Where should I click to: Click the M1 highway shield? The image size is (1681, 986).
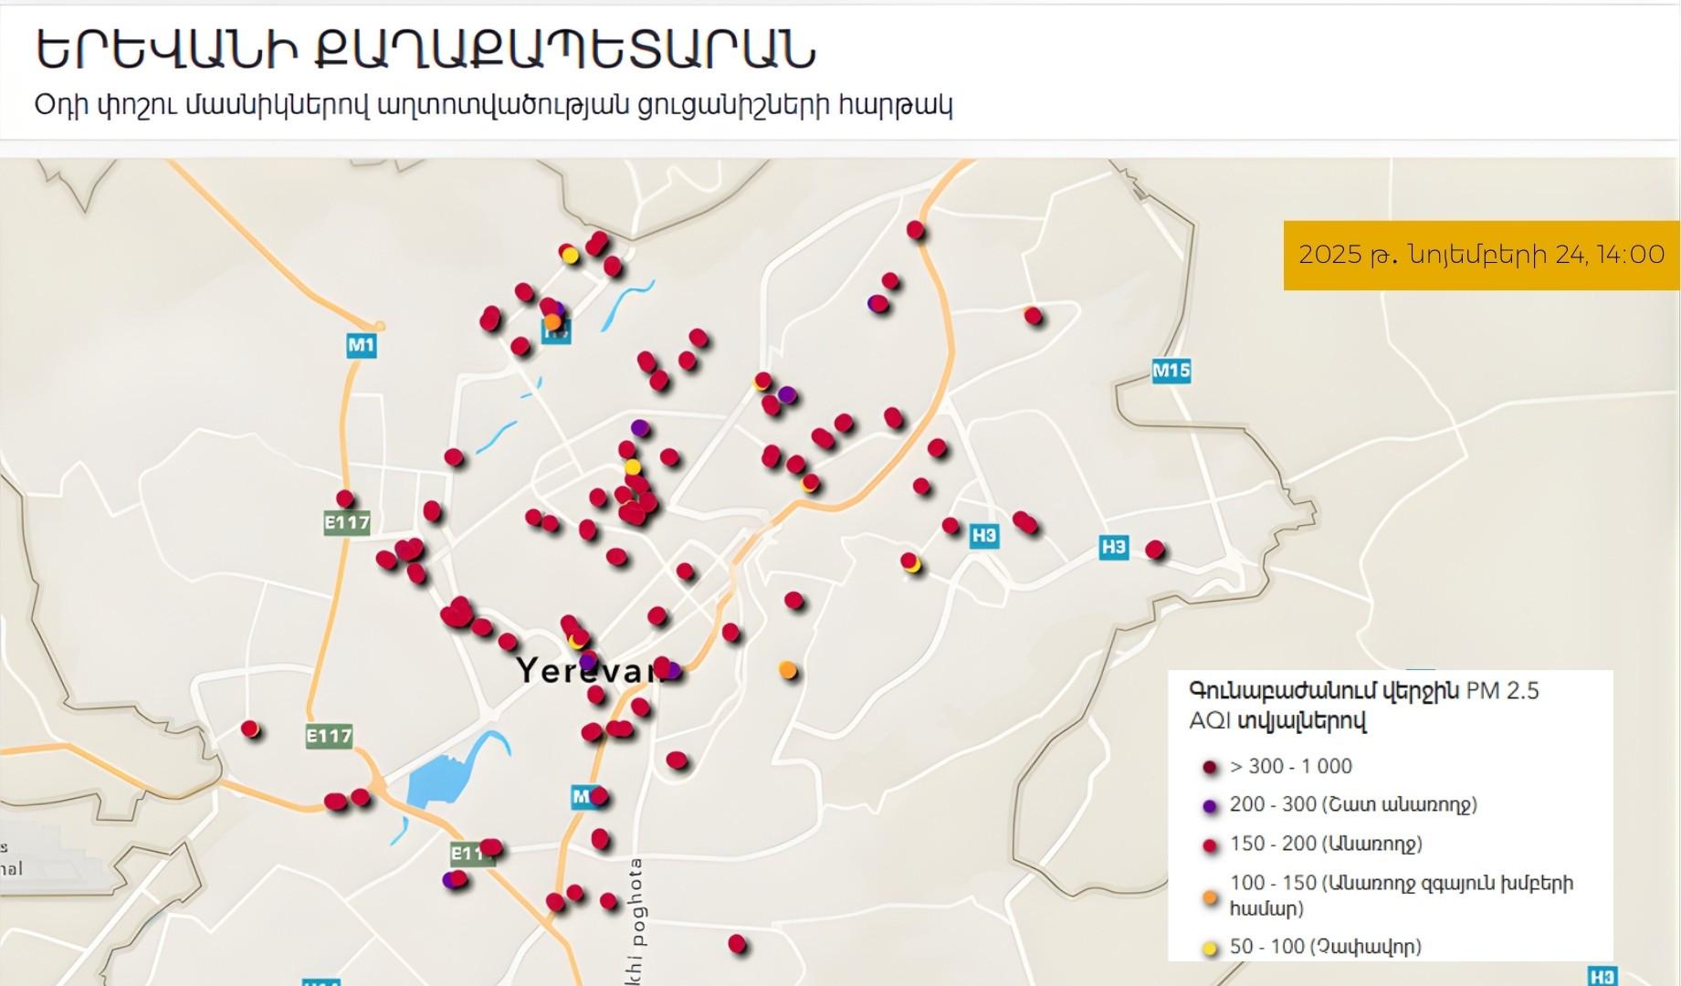point(362,345)
